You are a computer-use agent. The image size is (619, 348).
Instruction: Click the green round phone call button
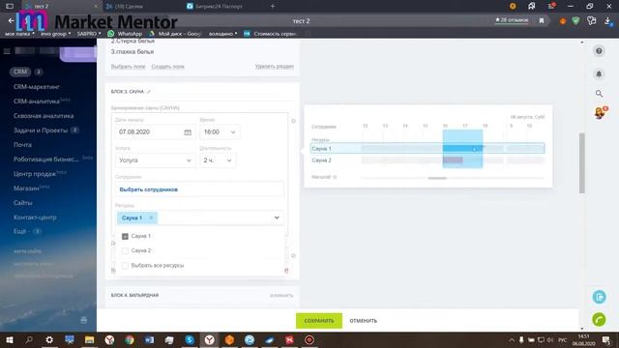[599, 320]
